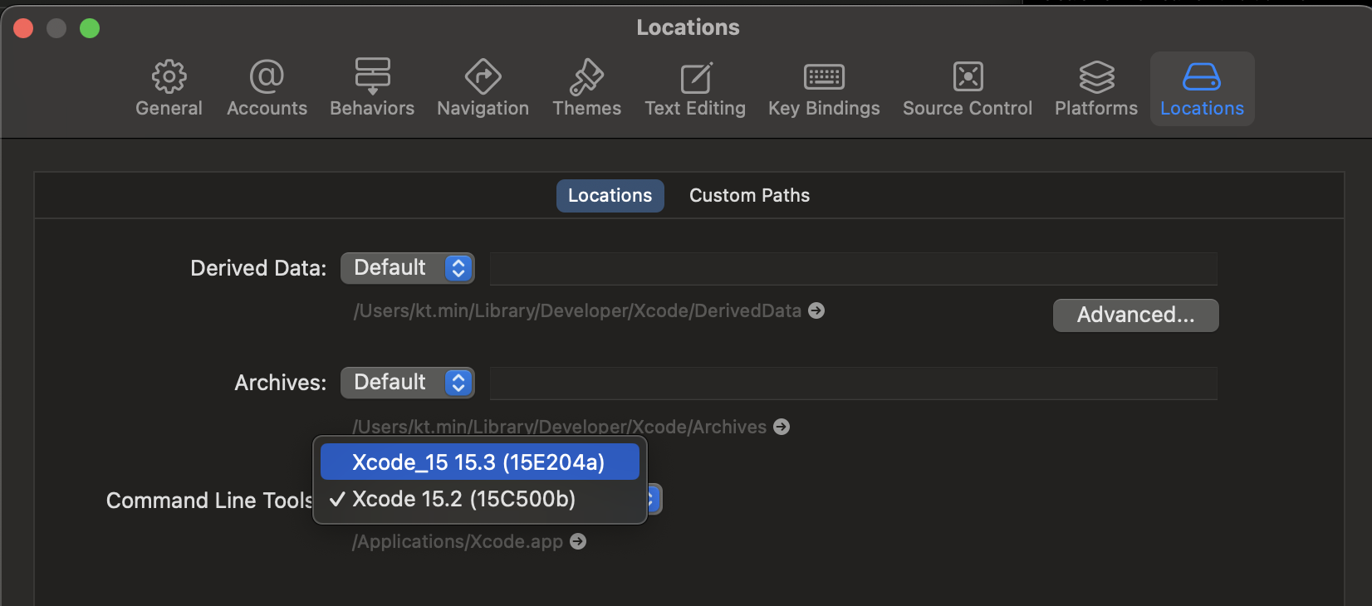Reveal DerivedData folder with arrow icon
This screenshot has height=606, width=1372.
(x=816, y=310)
